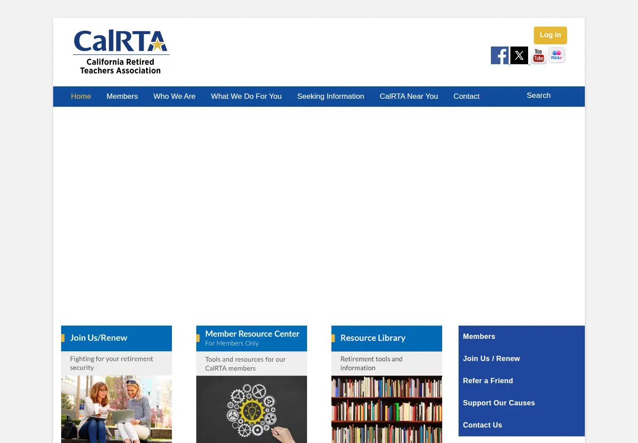Click the 'For Members Only' subtitle
The height and width of the screenshot is (443, 638).
click(x=232, y=343)
